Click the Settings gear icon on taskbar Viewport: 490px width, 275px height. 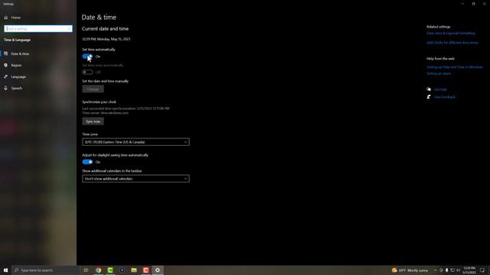click(158, 270)
